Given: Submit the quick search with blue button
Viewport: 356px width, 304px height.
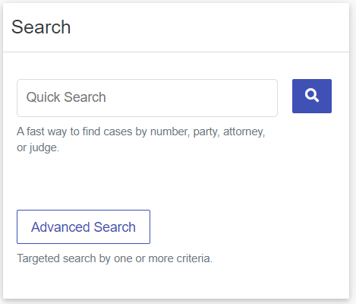Looking at the screenshot, I should click(312, 96).
